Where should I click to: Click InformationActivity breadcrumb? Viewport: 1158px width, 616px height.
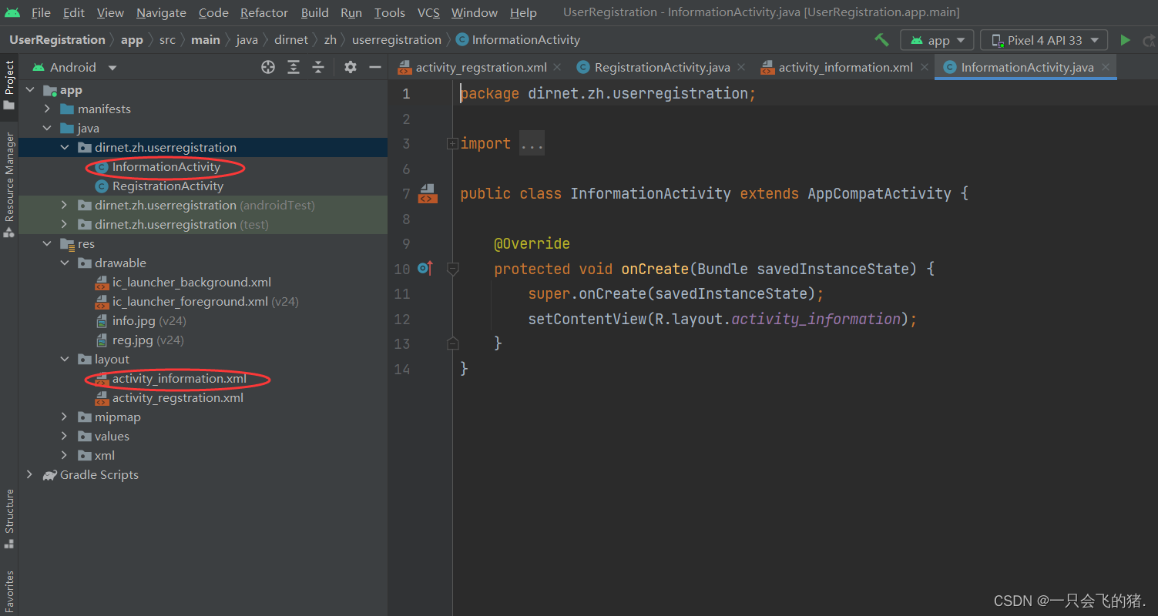[x=518, y=40]
